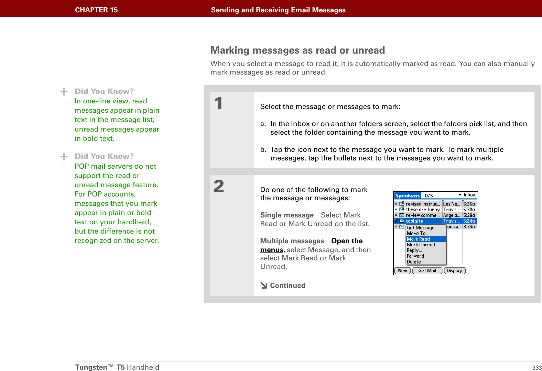Click the 5:28a time entry
Screen dimensions: 542x371
469,215
